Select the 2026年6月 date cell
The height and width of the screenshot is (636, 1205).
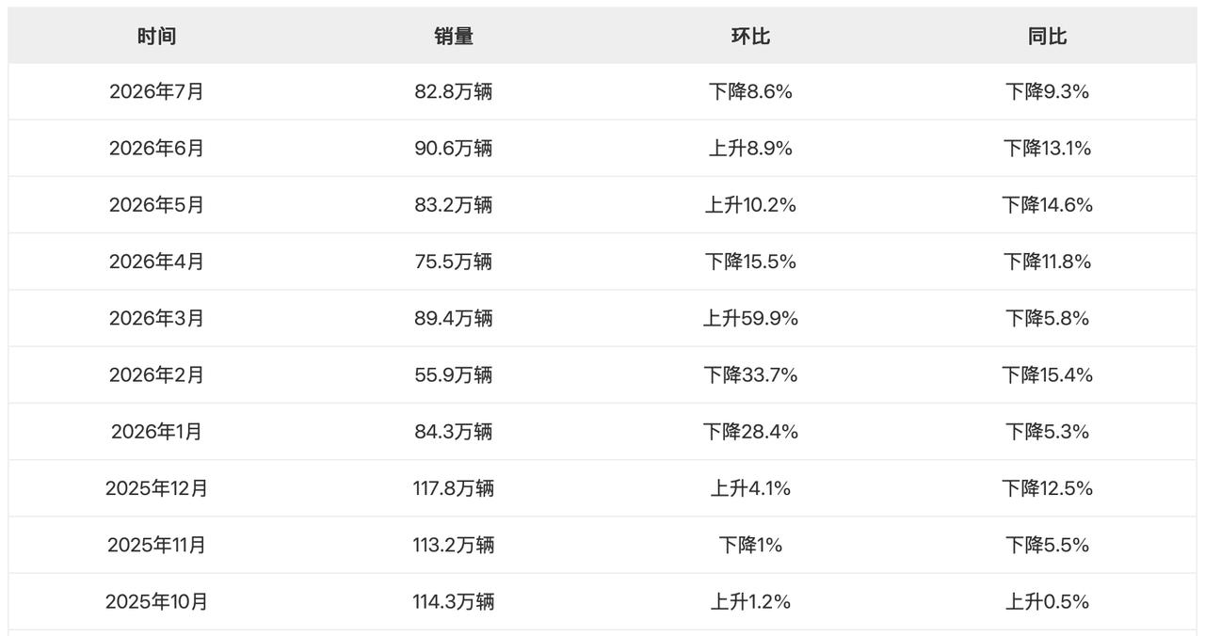pos(156,148)
